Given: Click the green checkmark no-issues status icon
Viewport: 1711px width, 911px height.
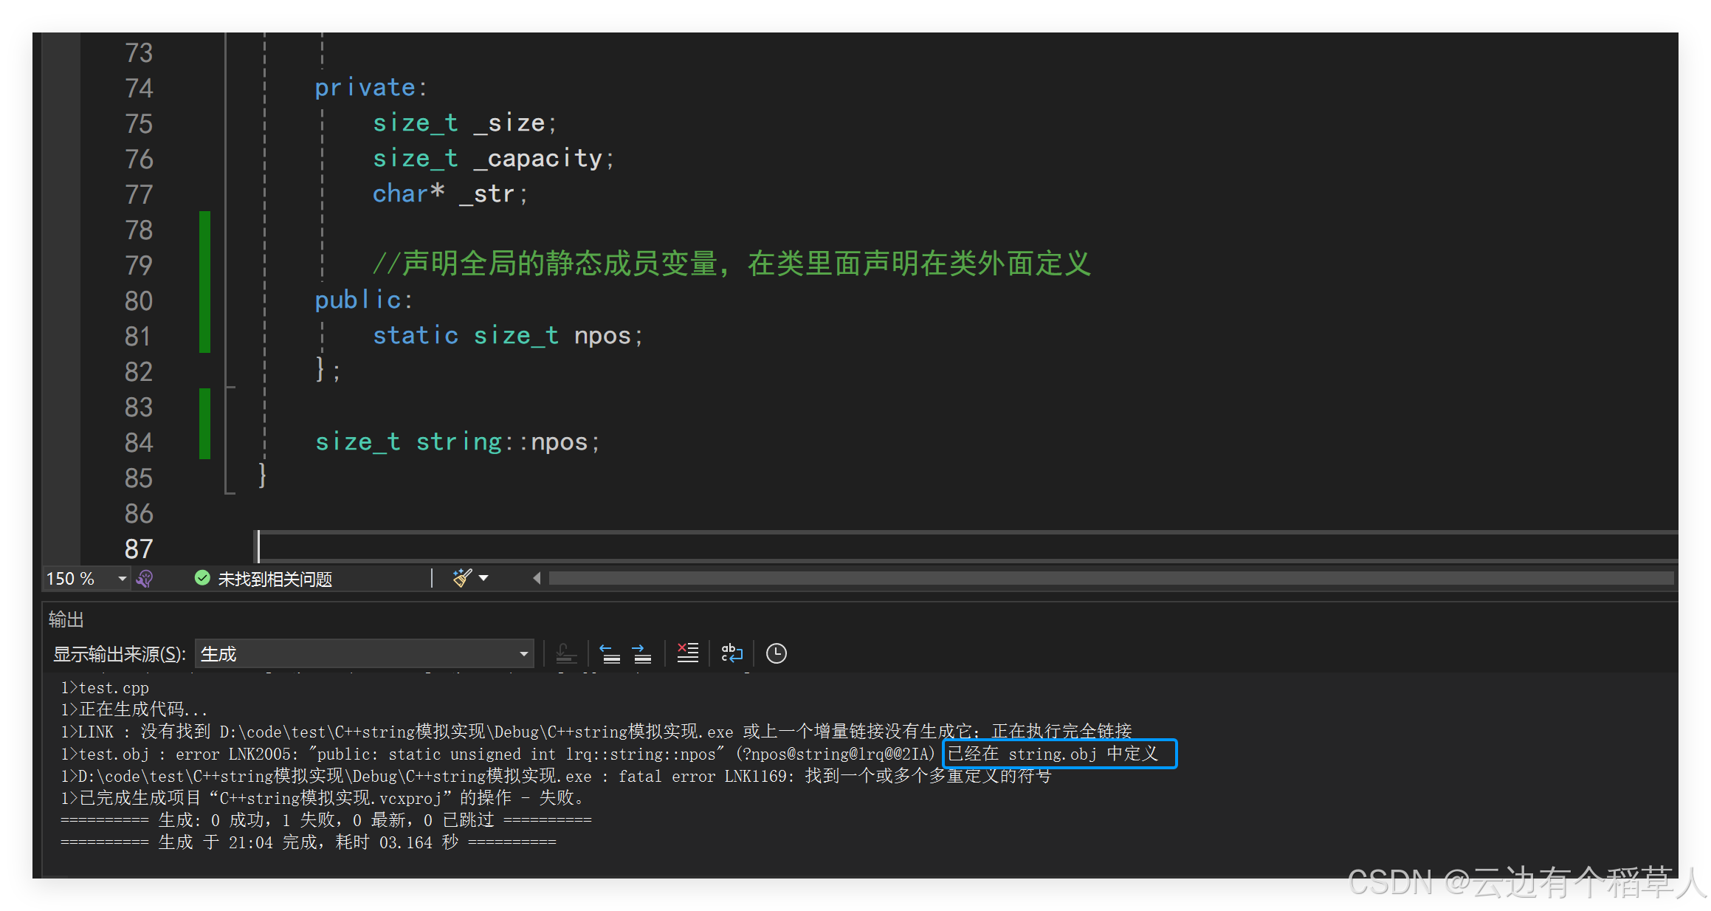Looking at the screenshot, I should coord(202,578).
